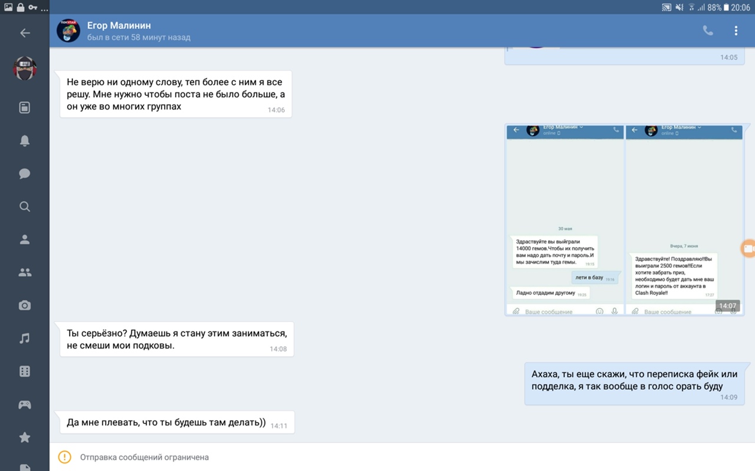Tap the Егор Малинин name in the header
Screen dimensions: 755x471
(119, 25)
